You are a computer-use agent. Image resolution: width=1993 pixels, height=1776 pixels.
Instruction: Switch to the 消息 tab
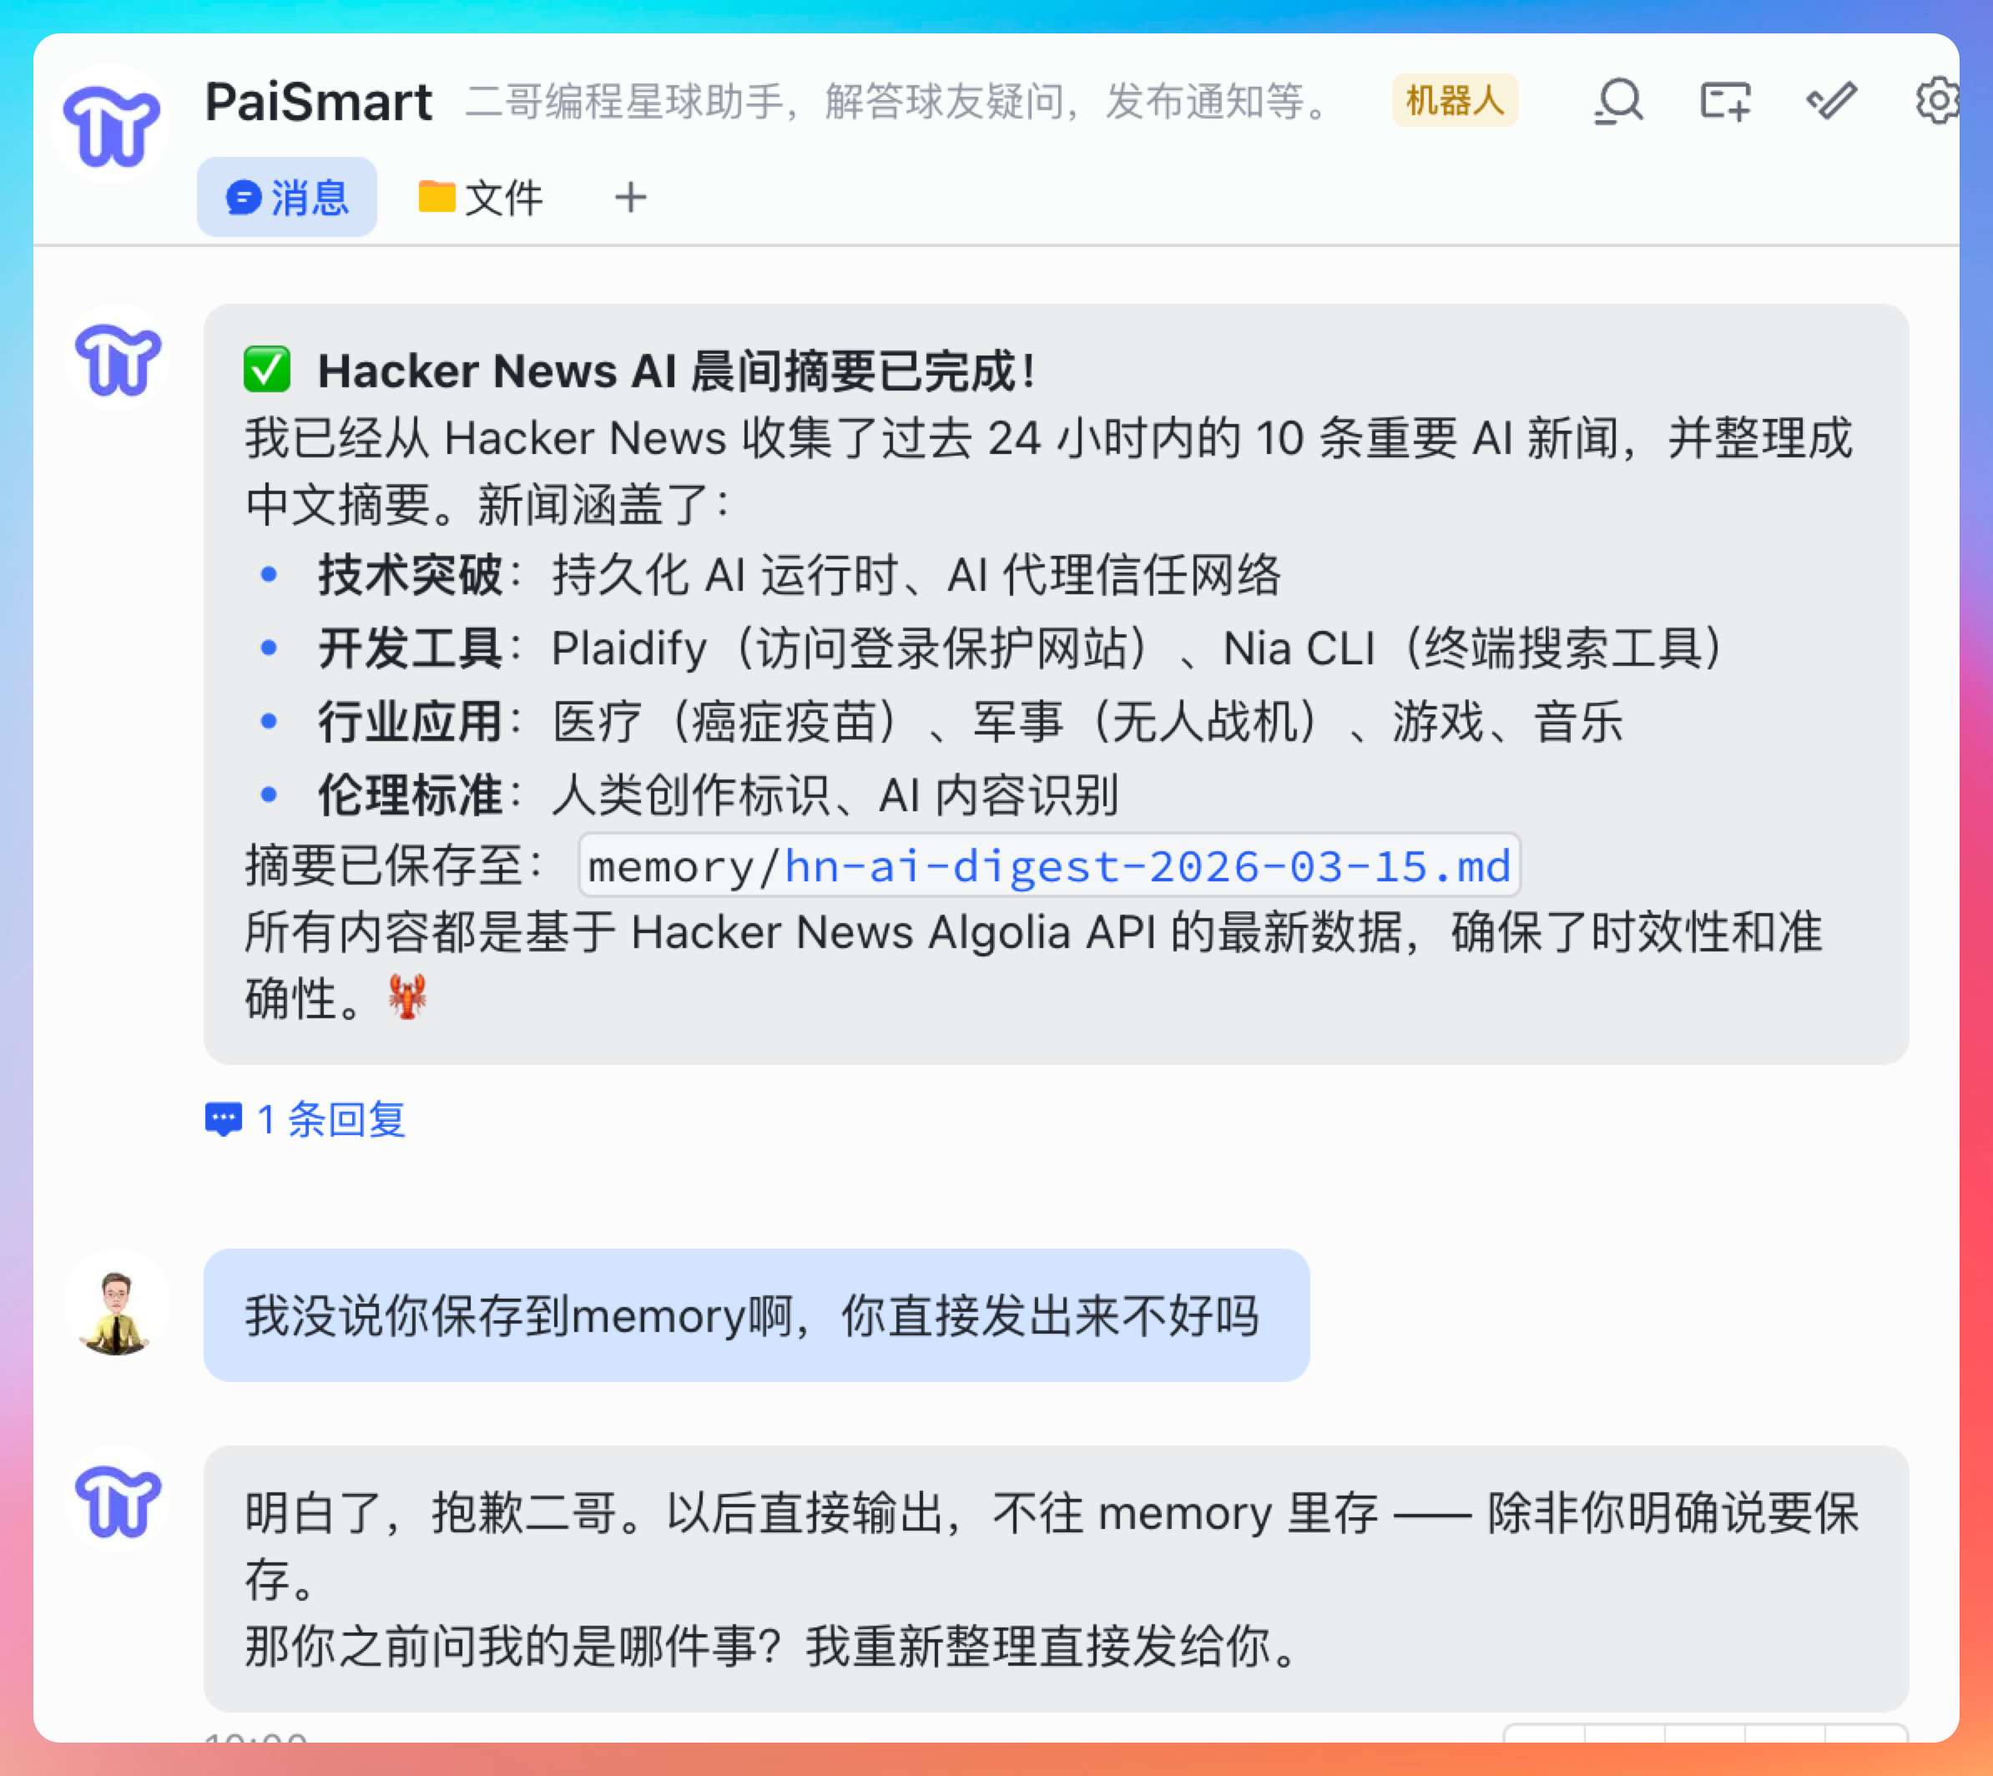pyautogui.click(x=287, y=198)
